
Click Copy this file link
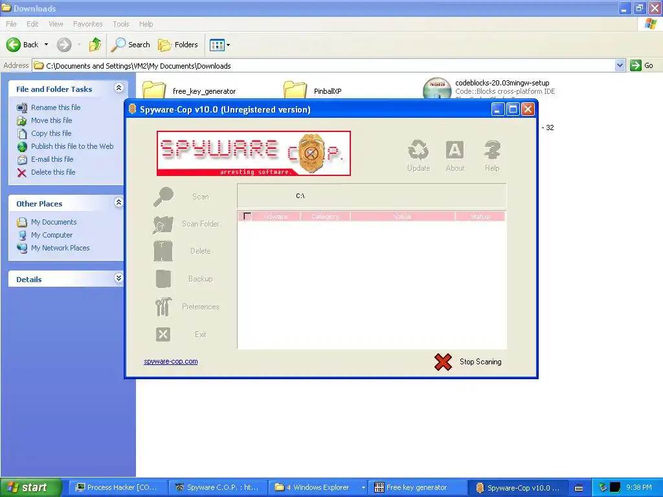tap(51, 133)
